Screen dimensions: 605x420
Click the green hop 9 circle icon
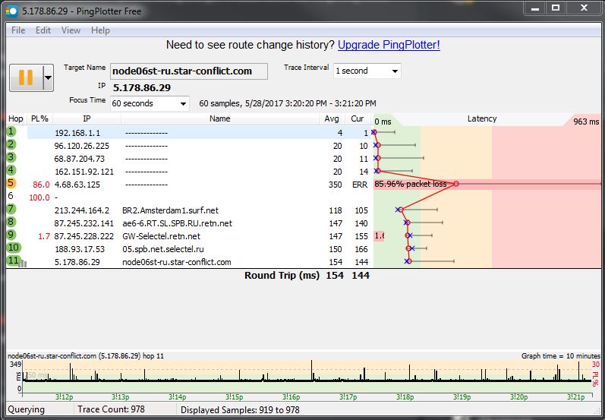point(11,235)
